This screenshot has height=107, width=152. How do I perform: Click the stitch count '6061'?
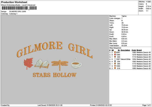click(118, 52)
